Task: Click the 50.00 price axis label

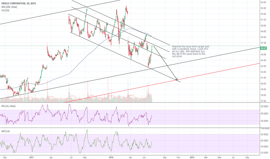Action: click(263, 26)
